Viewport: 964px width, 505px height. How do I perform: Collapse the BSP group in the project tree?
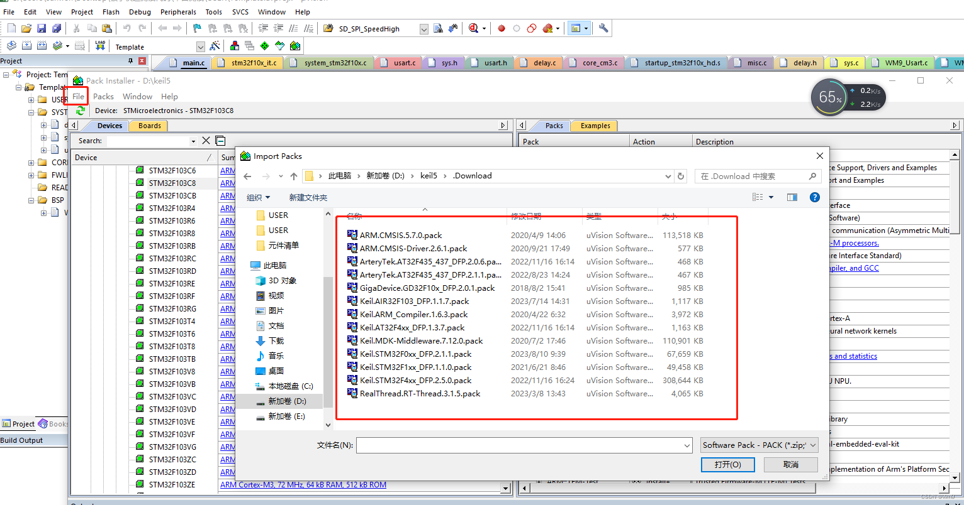coord(31,200)
